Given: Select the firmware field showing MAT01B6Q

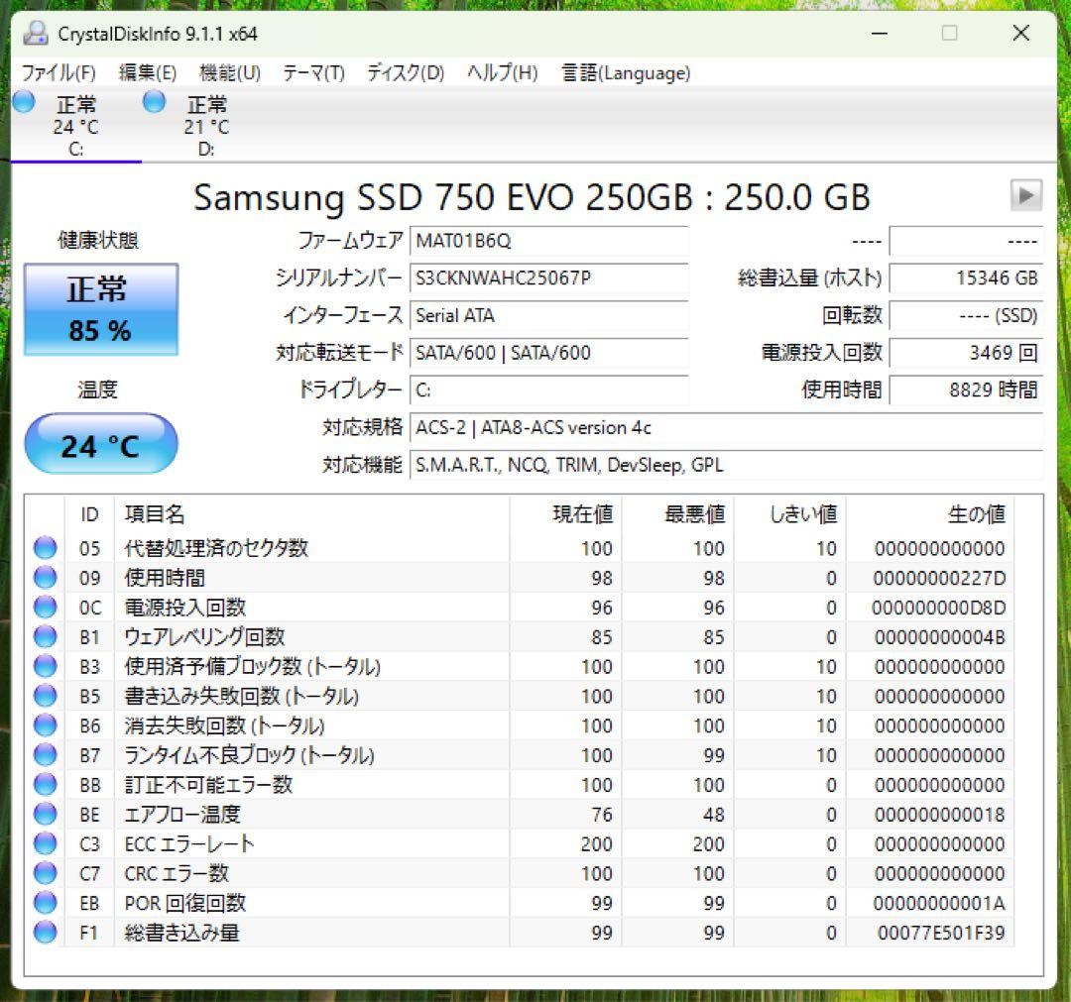Looking at the screenshot, I should (x=550, y=241).
